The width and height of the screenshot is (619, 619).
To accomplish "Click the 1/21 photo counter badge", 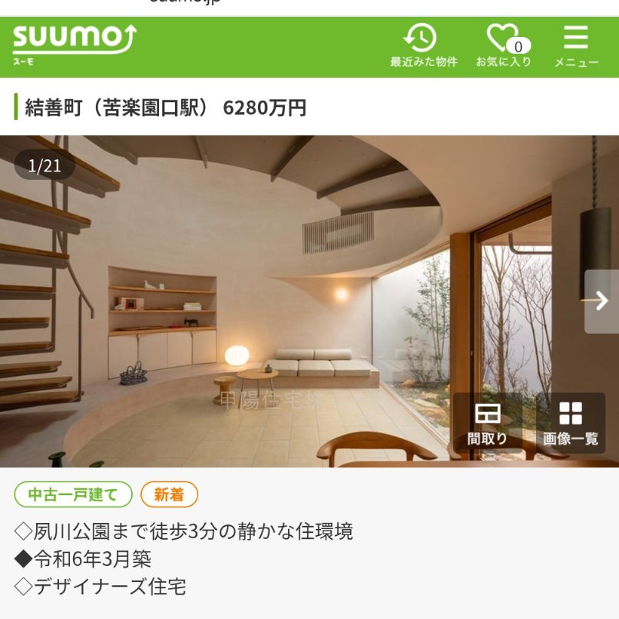I will 45,166.
